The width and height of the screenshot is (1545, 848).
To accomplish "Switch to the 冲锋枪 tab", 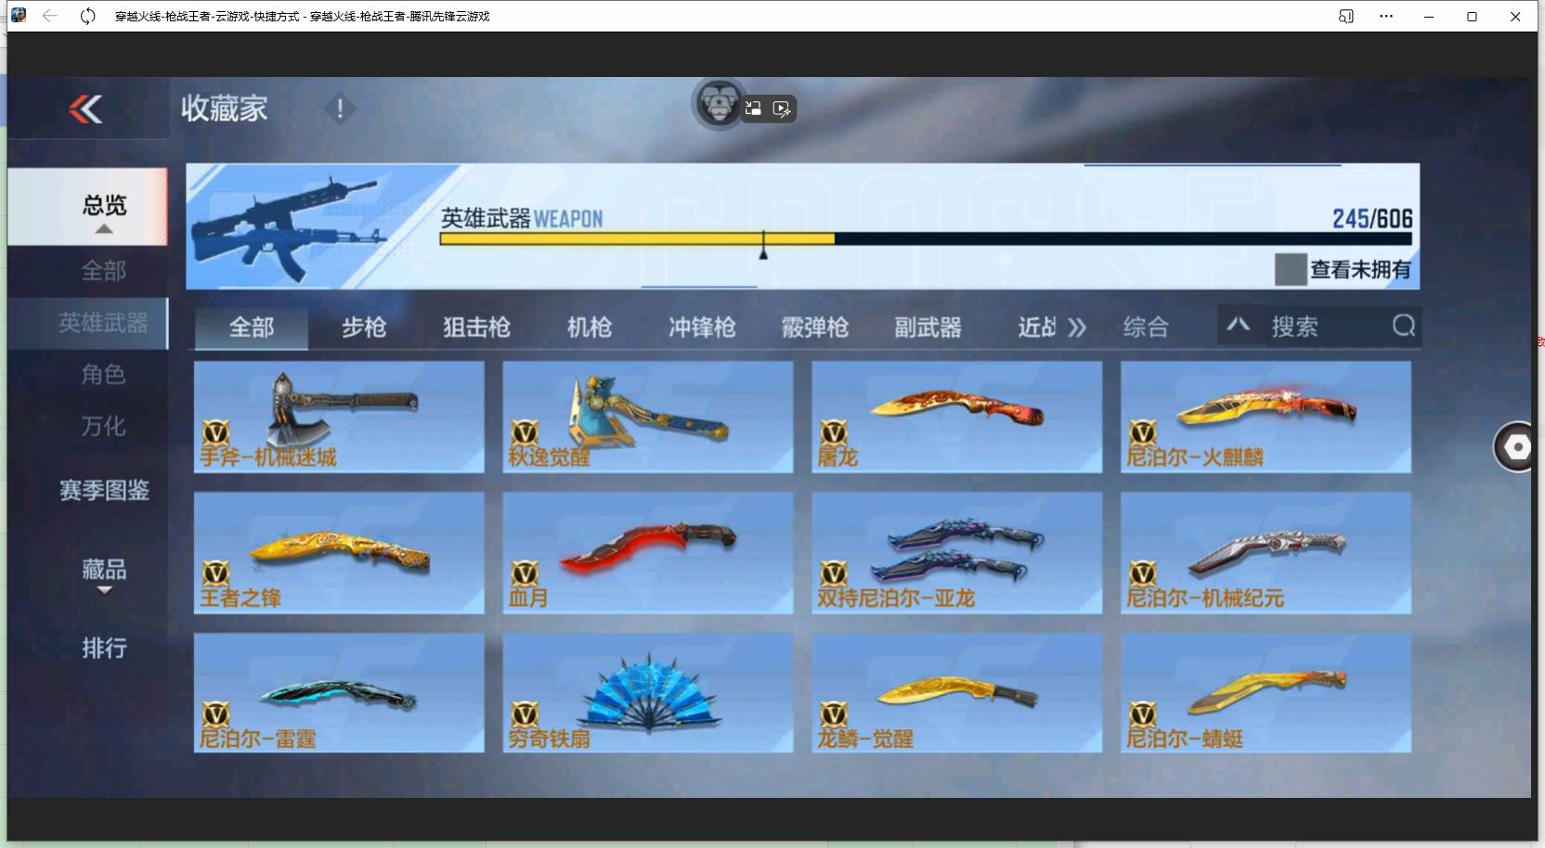I will pyautogui.click(x=702, y=328).
